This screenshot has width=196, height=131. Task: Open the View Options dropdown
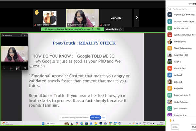[114, 29]
